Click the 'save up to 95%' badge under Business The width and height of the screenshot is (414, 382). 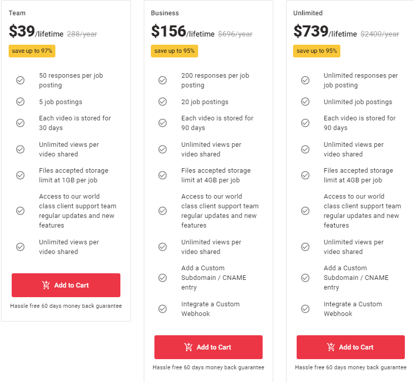pyautogui.click(x=174, y=51)
